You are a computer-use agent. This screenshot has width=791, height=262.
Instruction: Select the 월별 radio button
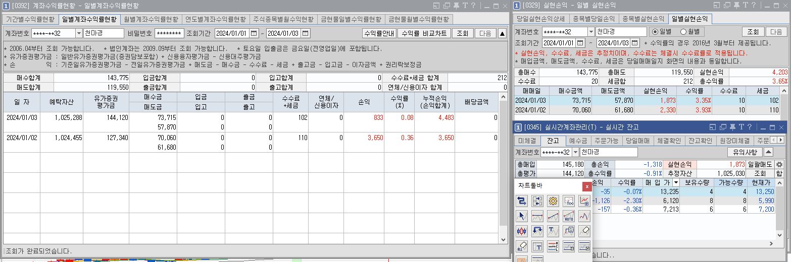pyautogui.click(x=683, y=31)
